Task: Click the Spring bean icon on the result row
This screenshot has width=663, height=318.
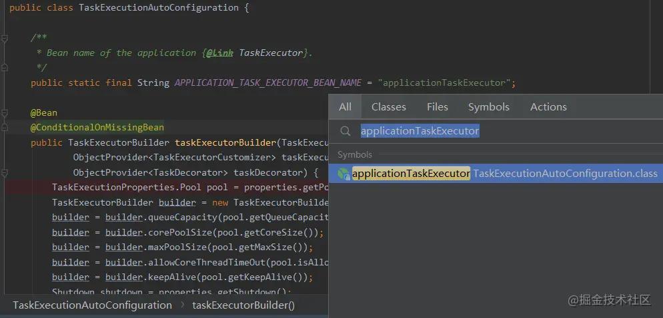Action: [344, 174]
